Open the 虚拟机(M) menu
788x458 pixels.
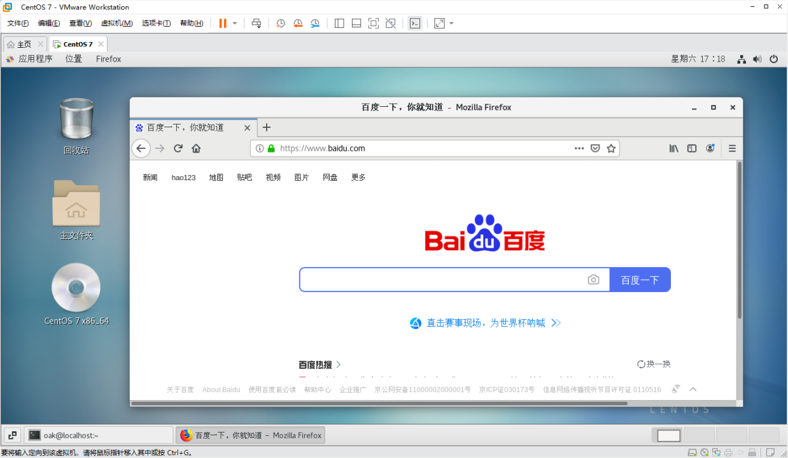pos(116,23)
